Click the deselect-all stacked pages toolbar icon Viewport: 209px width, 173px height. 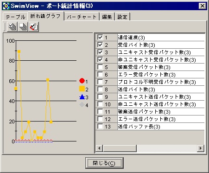23,27
